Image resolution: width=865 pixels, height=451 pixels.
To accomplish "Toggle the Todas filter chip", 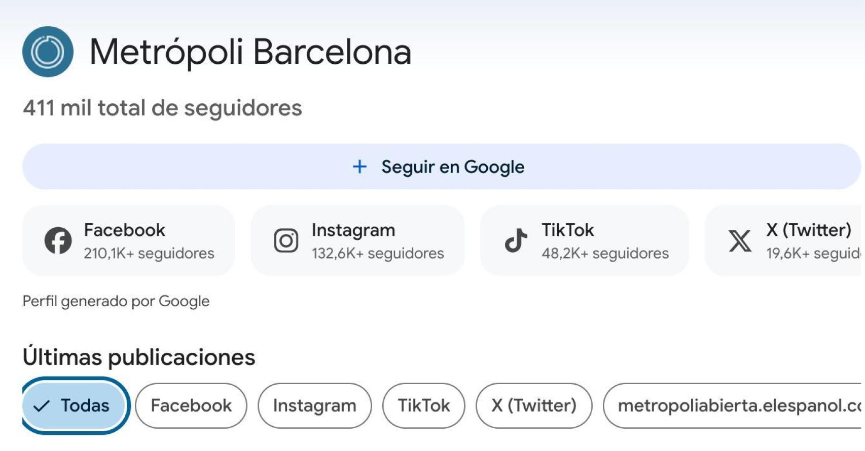I will click(x=74, y=405).
